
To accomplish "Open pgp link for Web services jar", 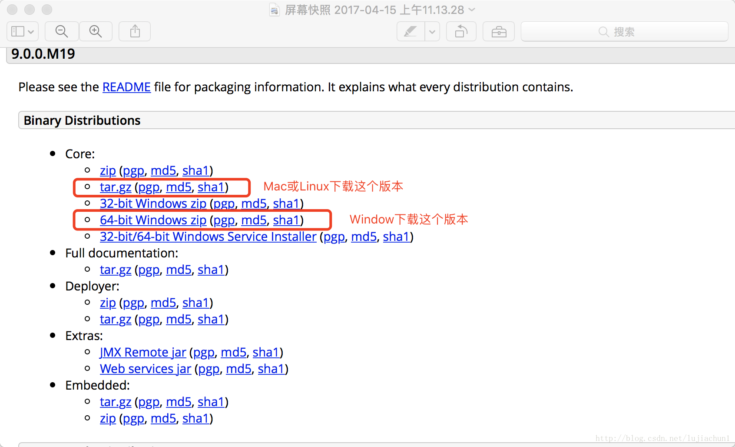I will 209,369.
